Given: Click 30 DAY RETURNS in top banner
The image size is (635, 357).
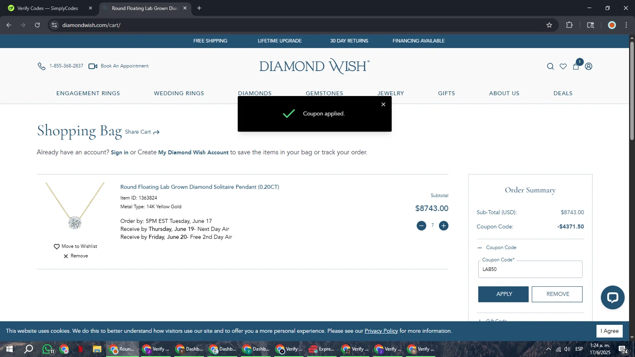Looking at the screenshot, I should click(x=349, y=41).
